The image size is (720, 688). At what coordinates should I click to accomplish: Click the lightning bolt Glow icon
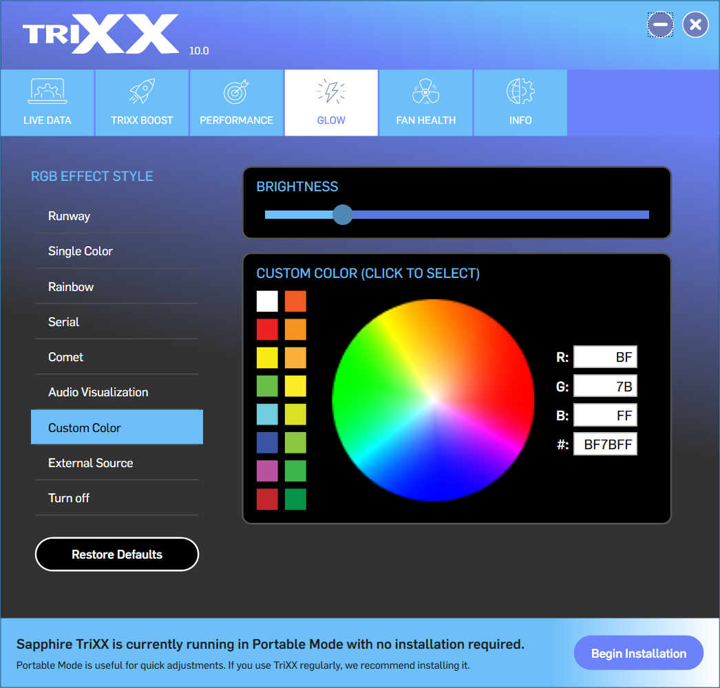[x=331, y=91]
